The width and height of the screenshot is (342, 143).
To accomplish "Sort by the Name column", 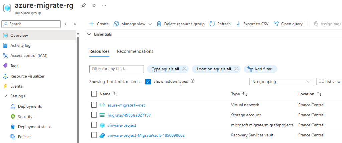I will coord(109,94).
